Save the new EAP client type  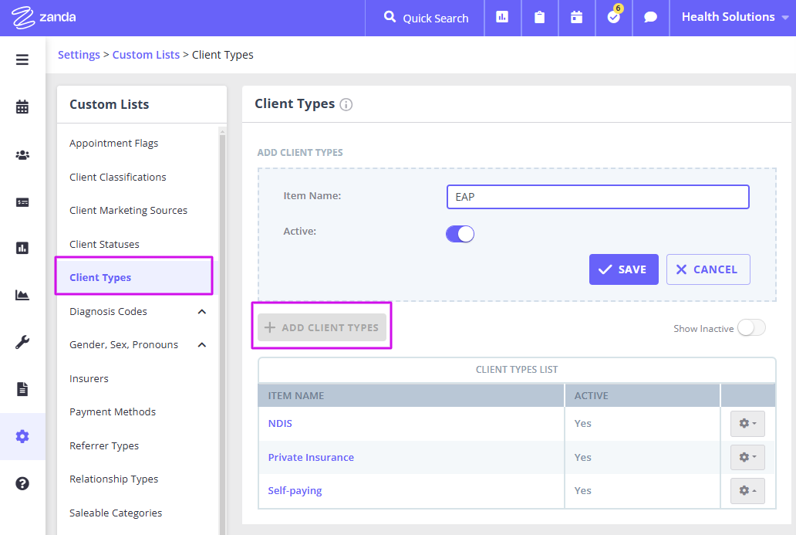(623, 269)
